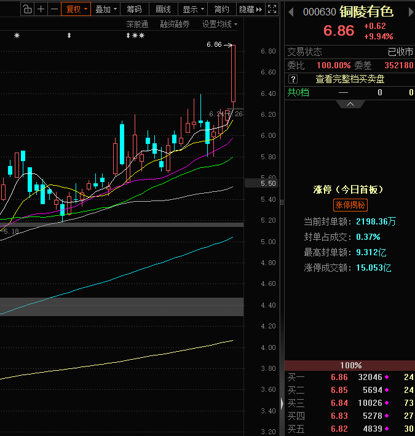Click the purple diamond beside 买一 volume
This screenshot has height=436, width=415.
coord(387,377)
